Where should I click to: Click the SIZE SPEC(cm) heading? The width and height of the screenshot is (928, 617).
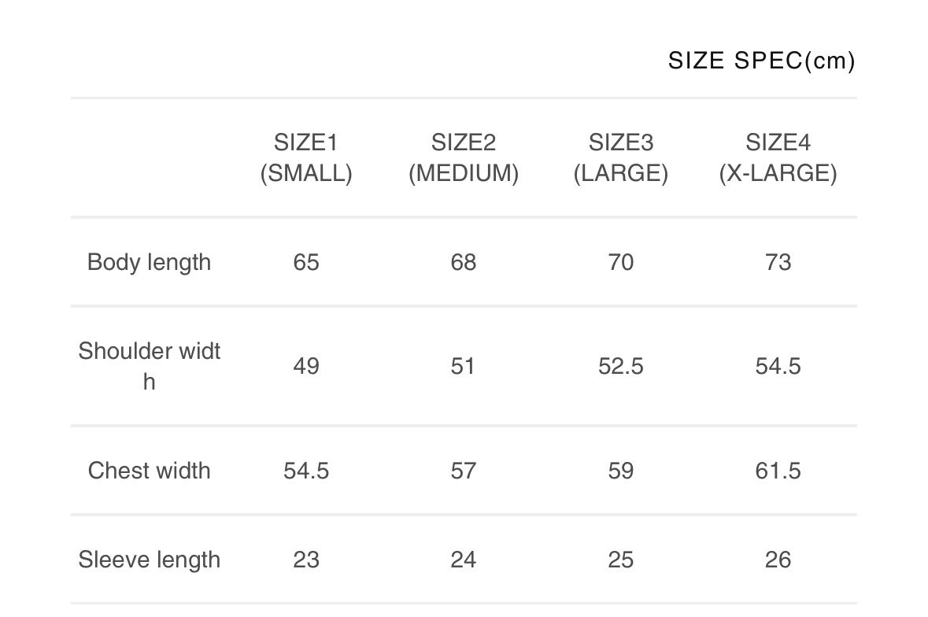[762, 61]
